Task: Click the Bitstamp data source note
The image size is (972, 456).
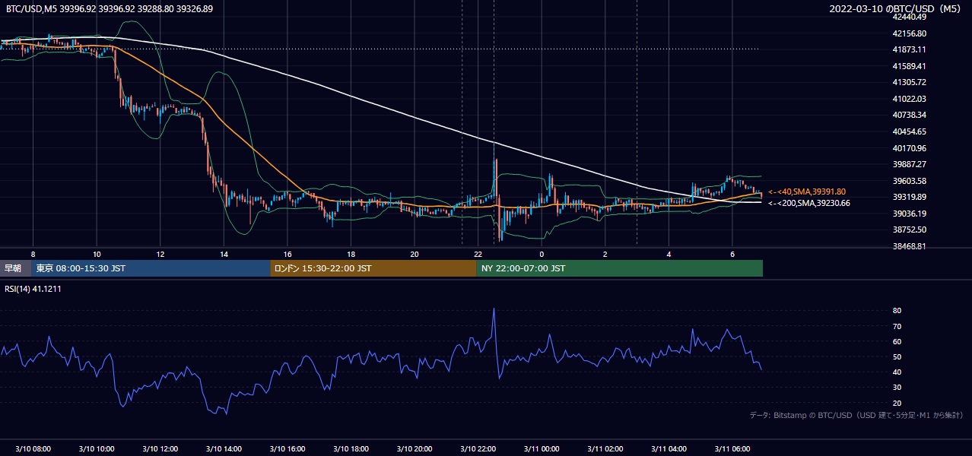Action: point(856,415)
